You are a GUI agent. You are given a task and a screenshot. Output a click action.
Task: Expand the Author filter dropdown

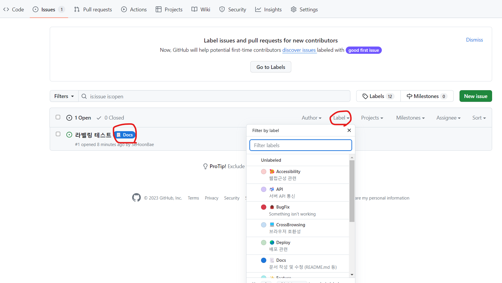(311, 118)
